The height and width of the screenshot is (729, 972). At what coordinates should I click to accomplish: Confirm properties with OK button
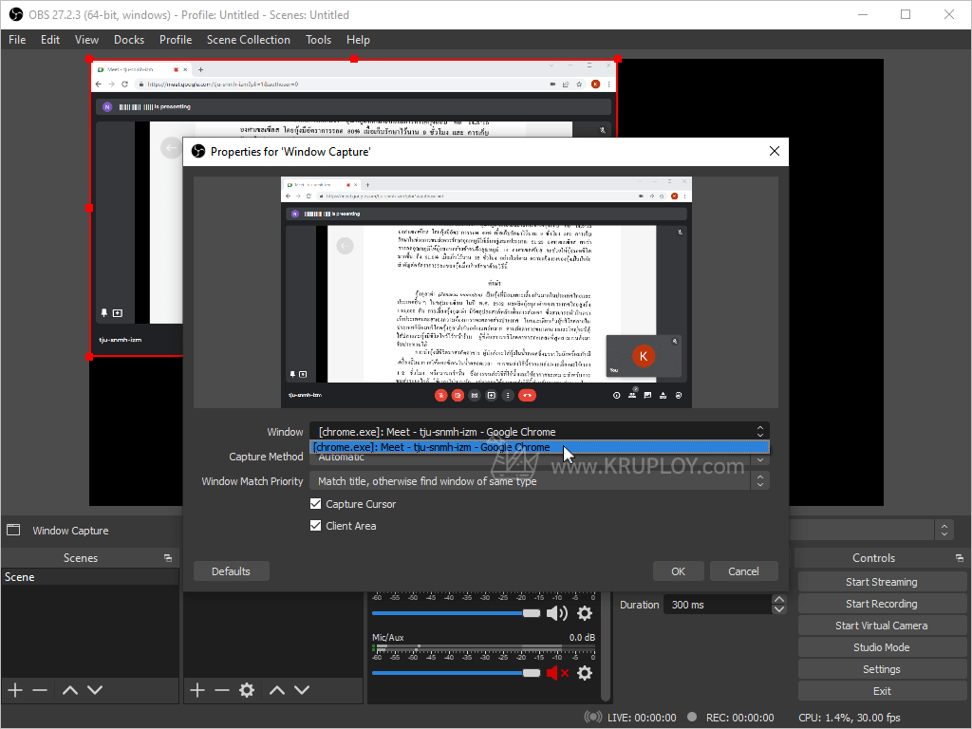tap(678, 570)
